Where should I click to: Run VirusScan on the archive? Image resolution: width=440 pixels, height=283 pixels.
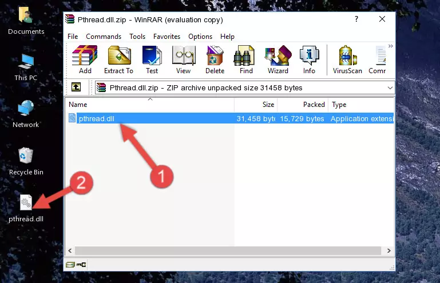(x=347, y=59)
